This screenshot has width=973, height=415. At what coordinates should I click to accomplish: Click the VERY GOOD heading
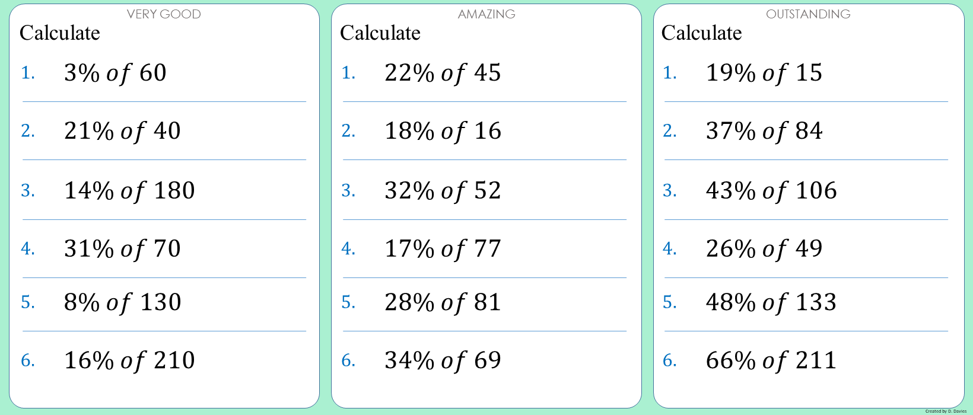tap(164, 14)
